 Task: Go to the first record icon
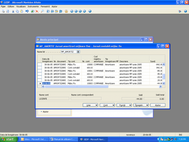pos(72,11)
